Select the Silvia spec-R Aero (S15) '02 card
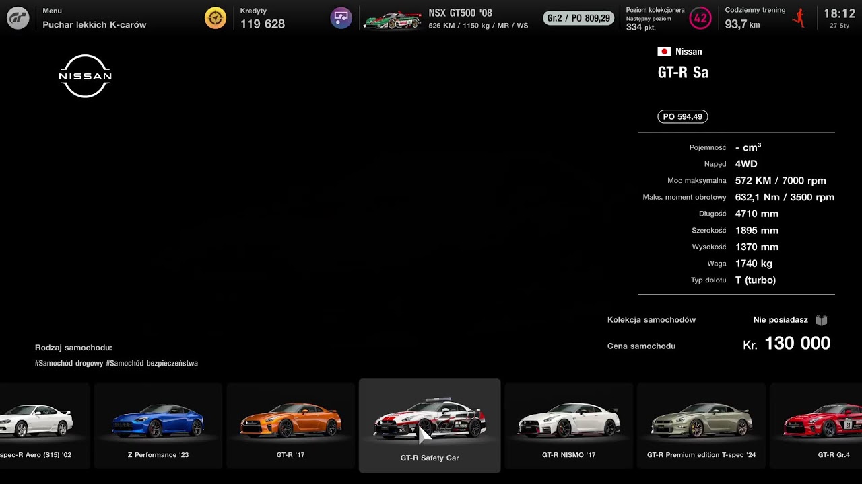The height and width of the screenshot is (484, 862). click(44, 426)
